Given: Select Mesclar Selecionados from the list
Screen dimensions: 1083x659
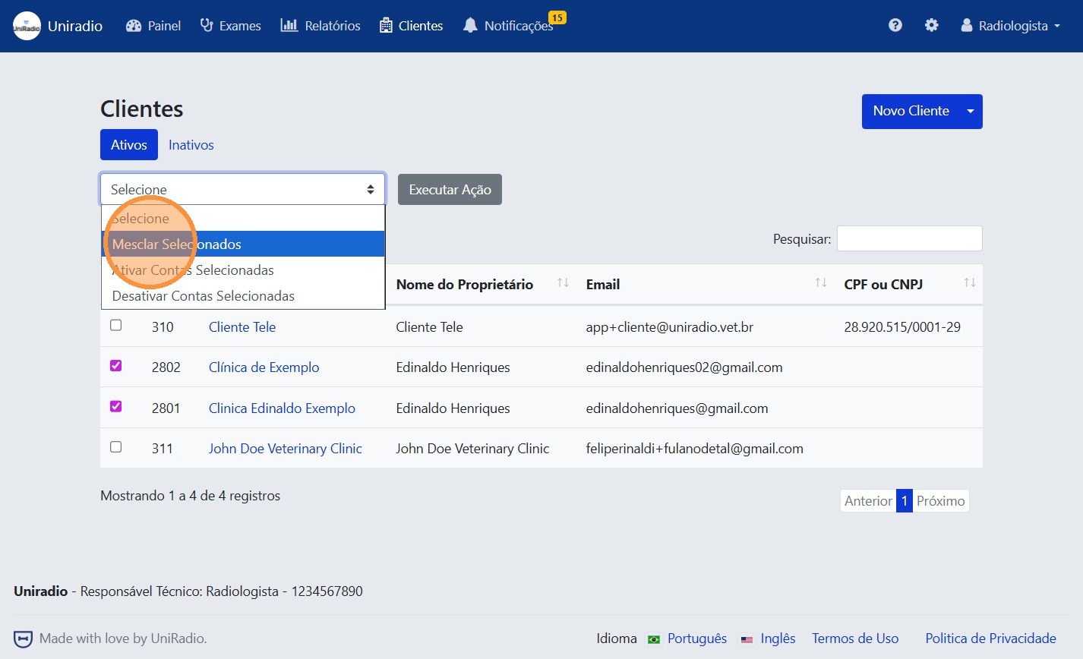Looking at the screenshot, I should [x=243, y=244].
